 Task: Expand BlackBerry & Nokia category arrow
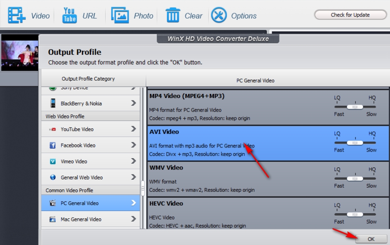coord(134,103)
